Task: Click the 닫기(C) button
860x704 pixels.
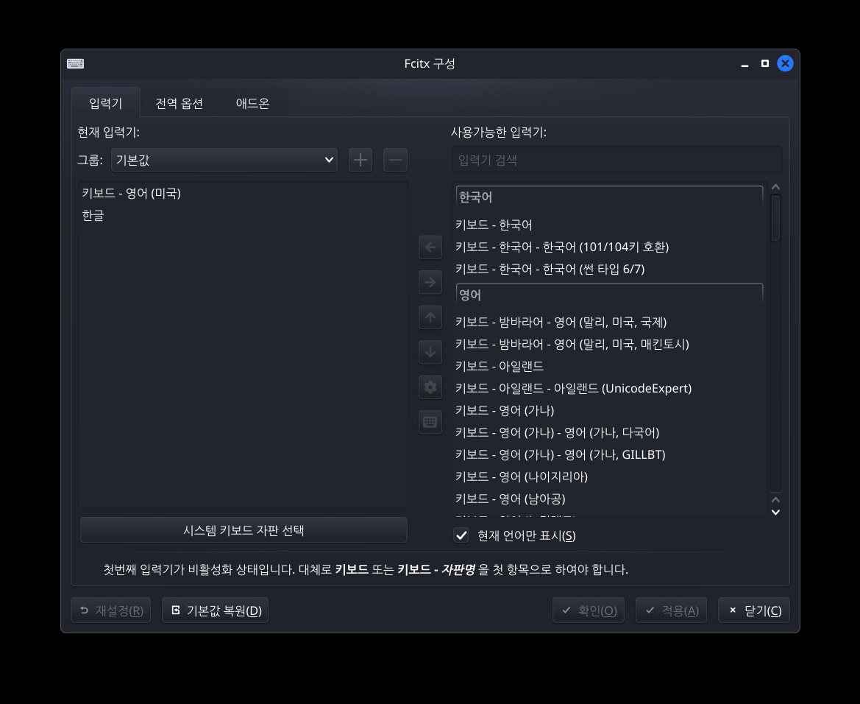Action: (754, 610)
